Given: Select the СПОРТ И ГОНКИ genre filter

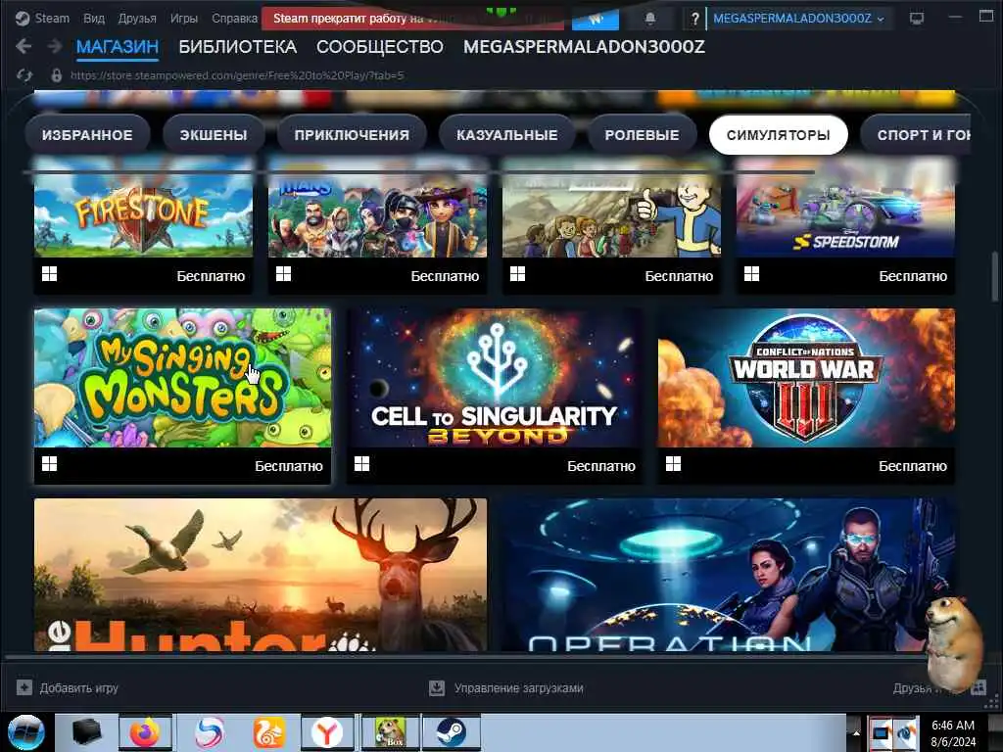Looking at the screenshot, I should coord(916,135).
